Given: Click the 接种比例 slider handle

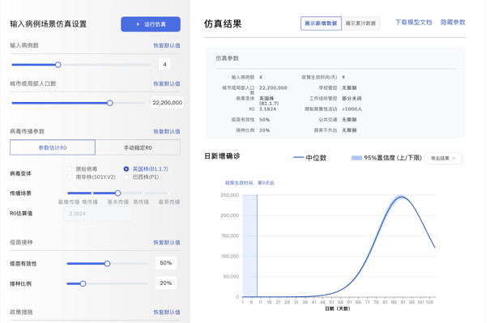Looking at the screenshot, I should coord(83,283).
